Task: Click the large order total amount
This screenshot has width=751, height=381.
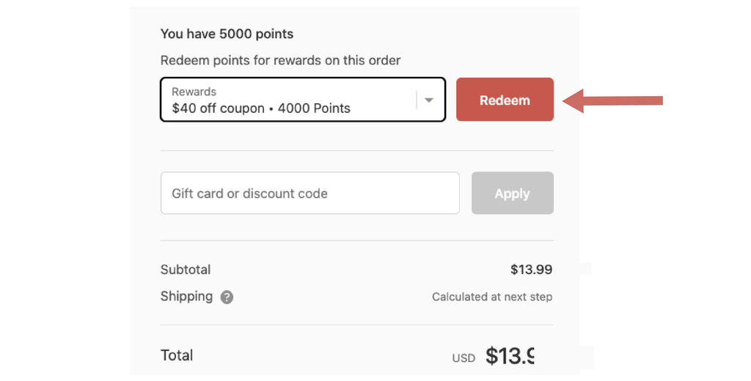Action: [510, 356]
